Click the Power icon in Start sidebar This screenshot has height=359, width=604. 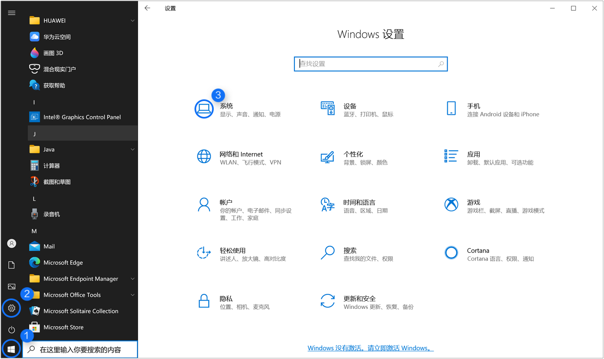(x=12, y=330)
